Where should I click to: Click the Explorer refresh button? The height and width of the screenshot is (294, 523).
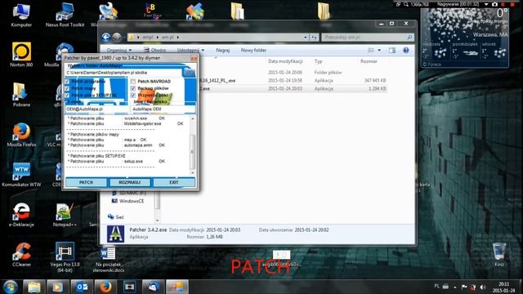314,38
